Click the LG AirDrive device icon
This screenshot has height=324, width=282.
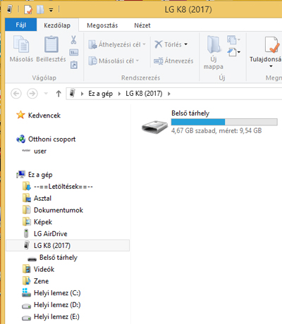(x=26, y=234)
